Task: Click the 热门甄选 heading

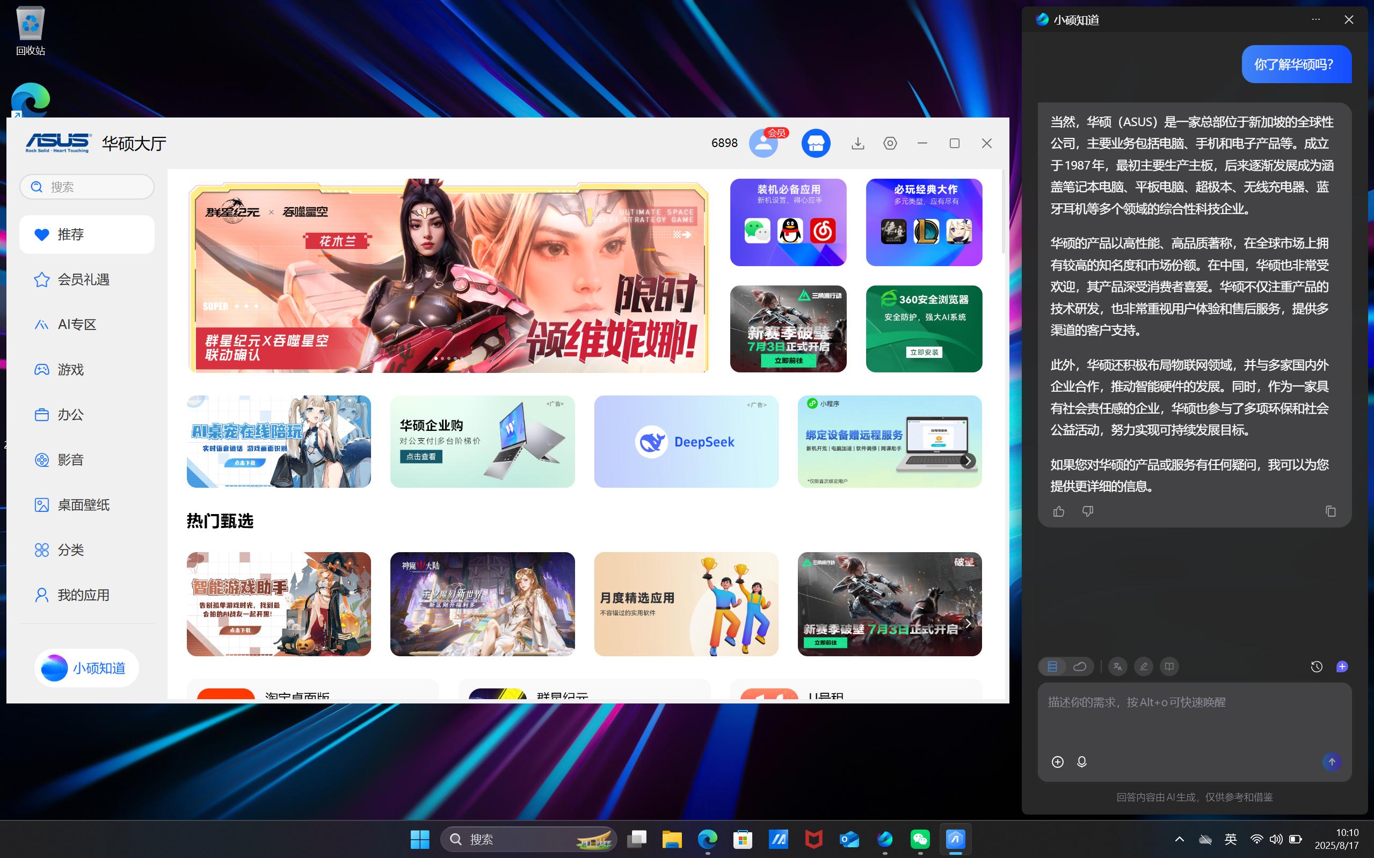Action: point(220,521)
